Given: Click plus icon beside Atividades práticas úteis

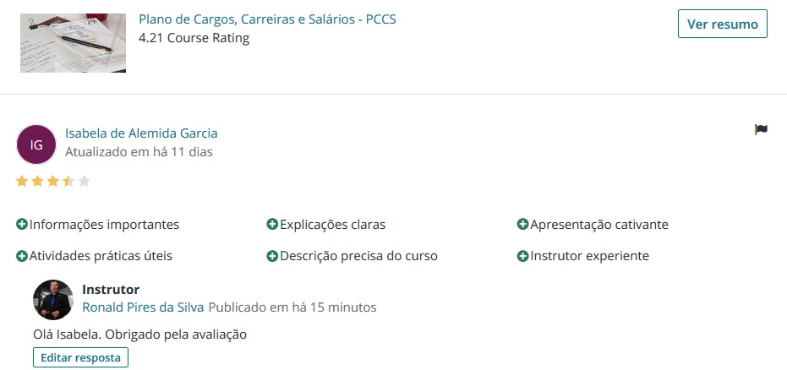Looking at the screenshot, I should (x=22, y=256).
